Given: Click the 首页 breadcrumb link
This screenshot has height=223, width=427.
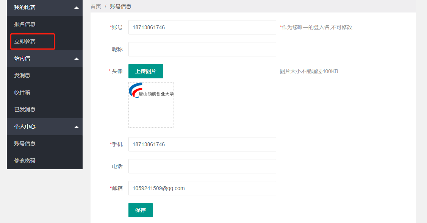Looking at the screenshot, I should pos(96,6).
